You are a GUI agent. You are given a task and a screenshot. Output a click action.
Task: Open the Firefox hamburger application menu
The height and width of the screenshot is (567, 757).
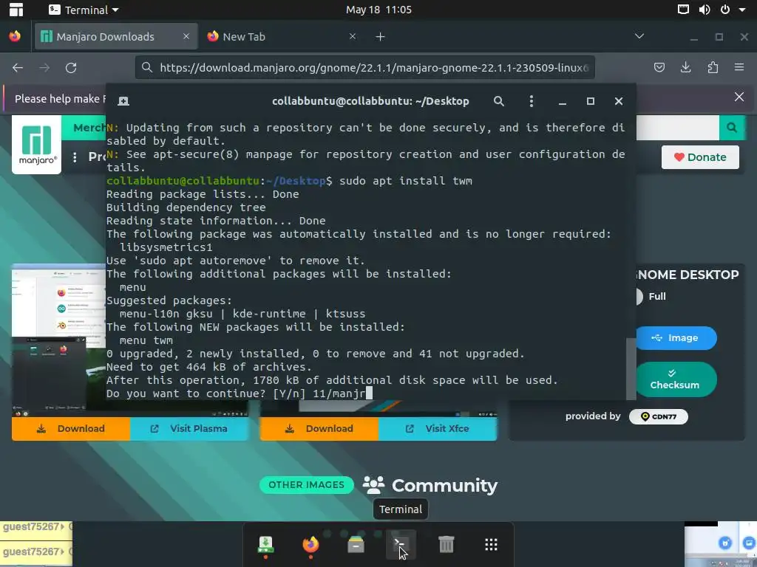pos(739,67)
